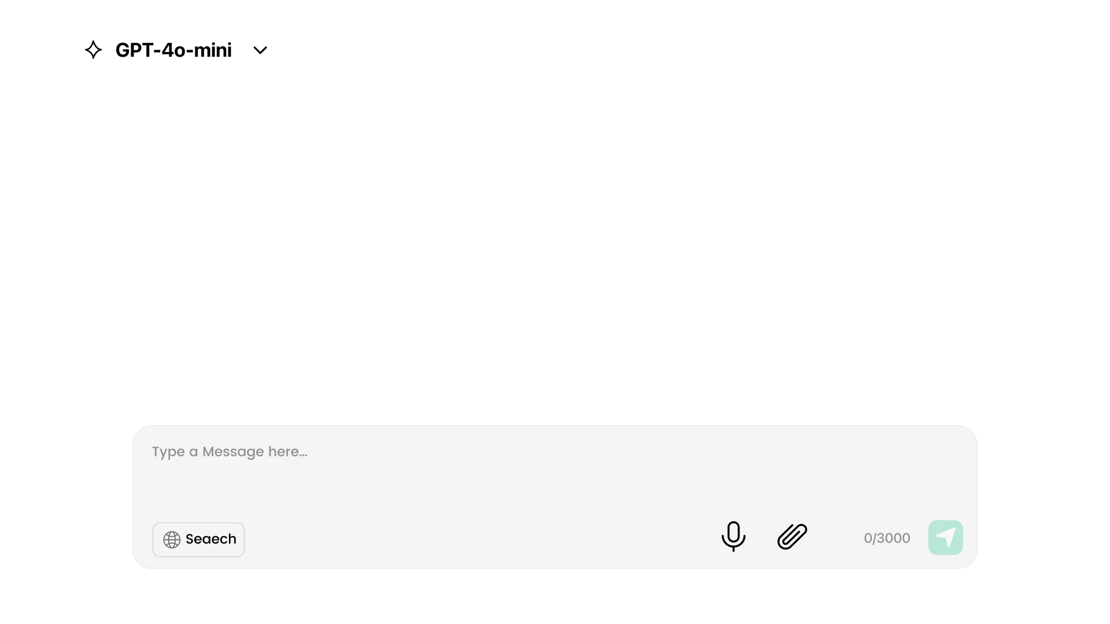Start voice dictation with the mic
This screenshot has height=624, width=1110.
[733, 536]
